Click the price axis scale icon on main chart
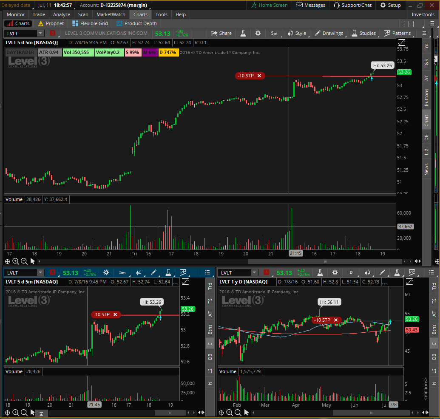The width and height of the screenshot is (440, 419). point(402,42)
